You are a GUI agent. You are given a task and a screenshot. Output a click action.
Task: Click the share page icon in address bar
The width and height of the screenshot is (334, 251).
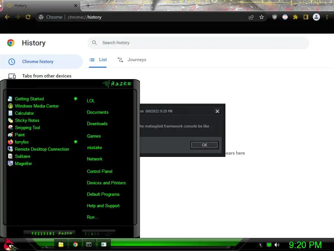click(x=251, y=17)
